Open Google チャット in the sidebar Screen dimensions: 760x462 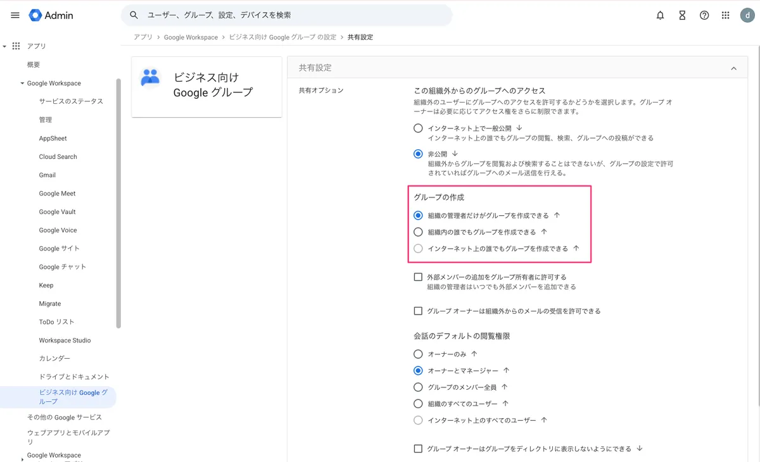point(63,267)
